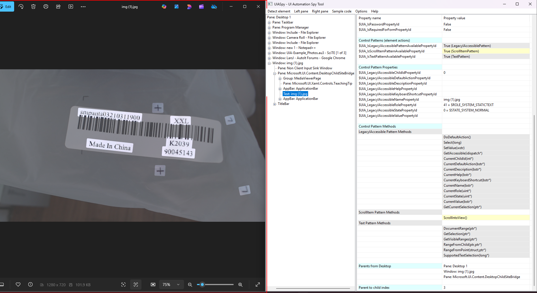
Task: Open the Detect element menu
Action: (279, 11)
